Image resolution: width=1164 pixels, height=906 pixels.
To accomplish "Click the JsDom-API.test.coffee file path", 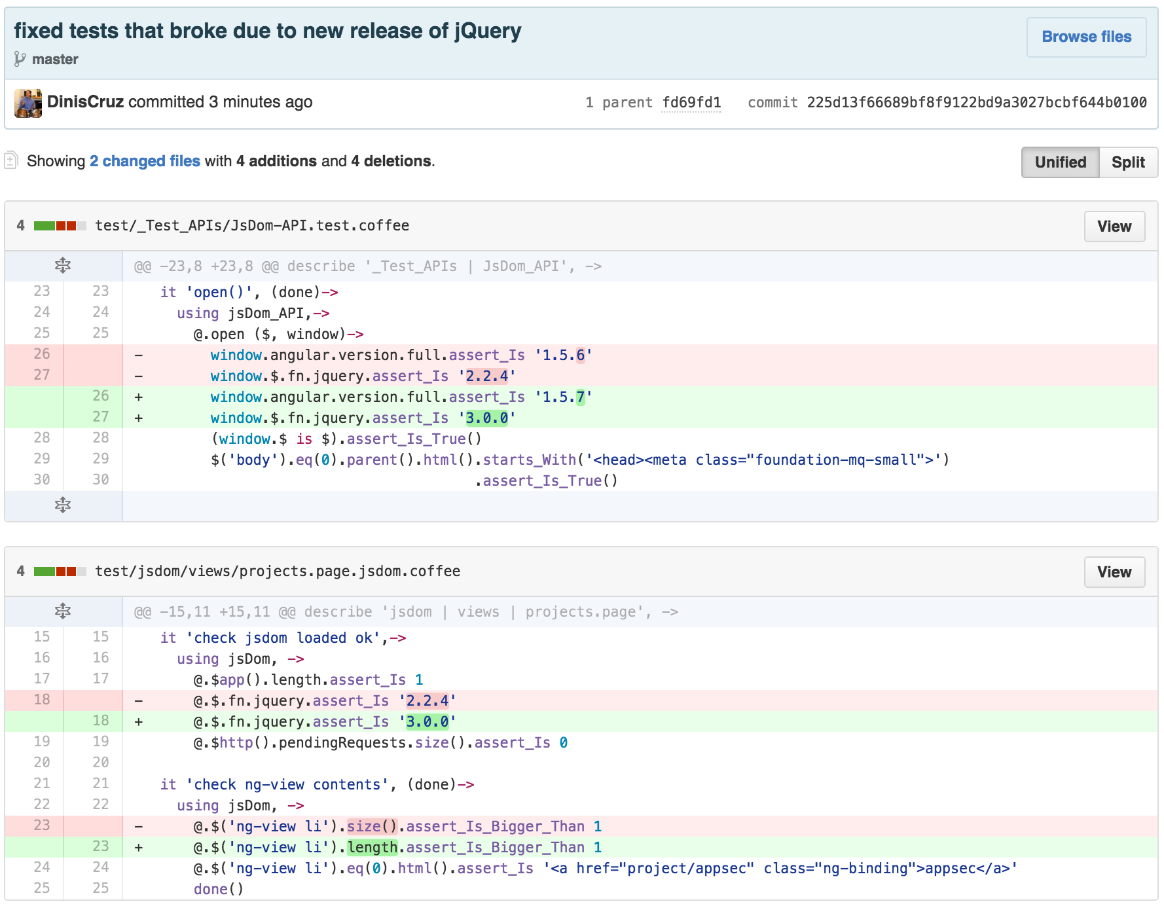I will pyautogui.click(x=252, y=226).
